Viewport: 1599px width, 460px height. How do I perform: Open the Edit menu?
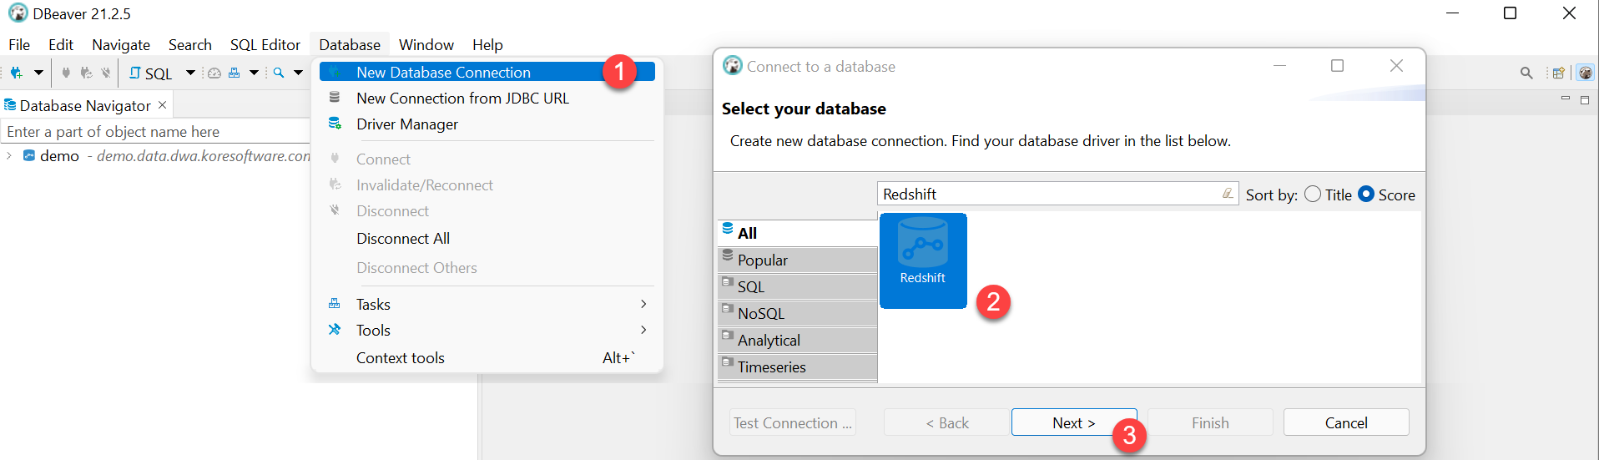tap(61, 45)
